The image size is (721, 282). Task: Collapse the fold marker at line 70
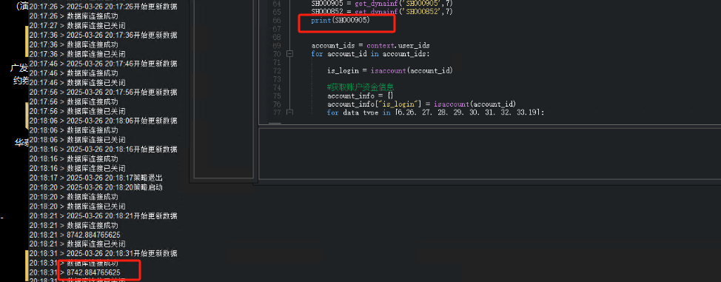[289, 54]
